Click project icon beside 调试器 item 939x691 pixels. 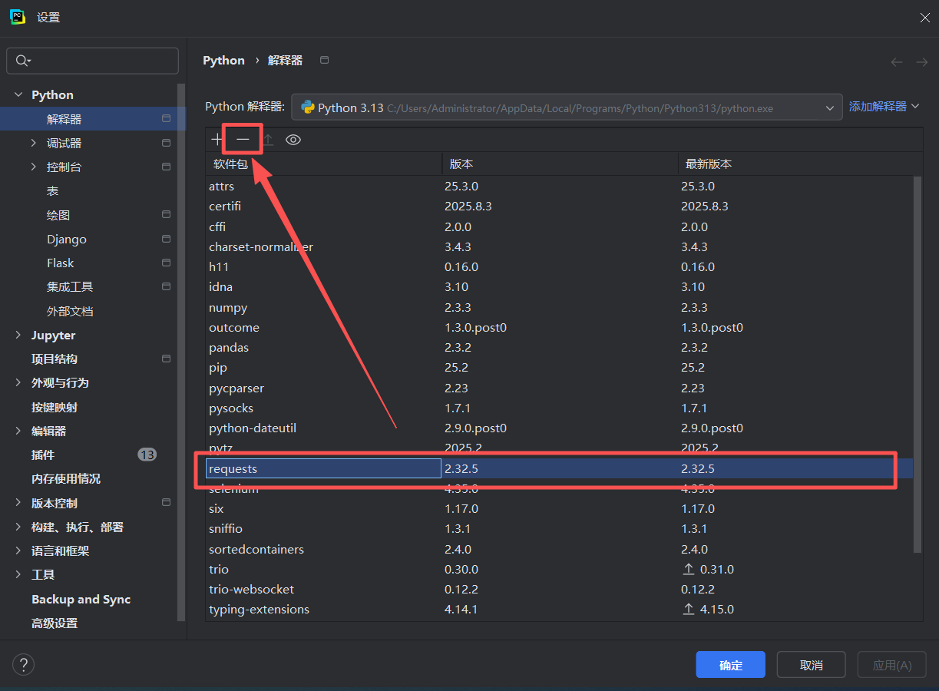[166, 143]
